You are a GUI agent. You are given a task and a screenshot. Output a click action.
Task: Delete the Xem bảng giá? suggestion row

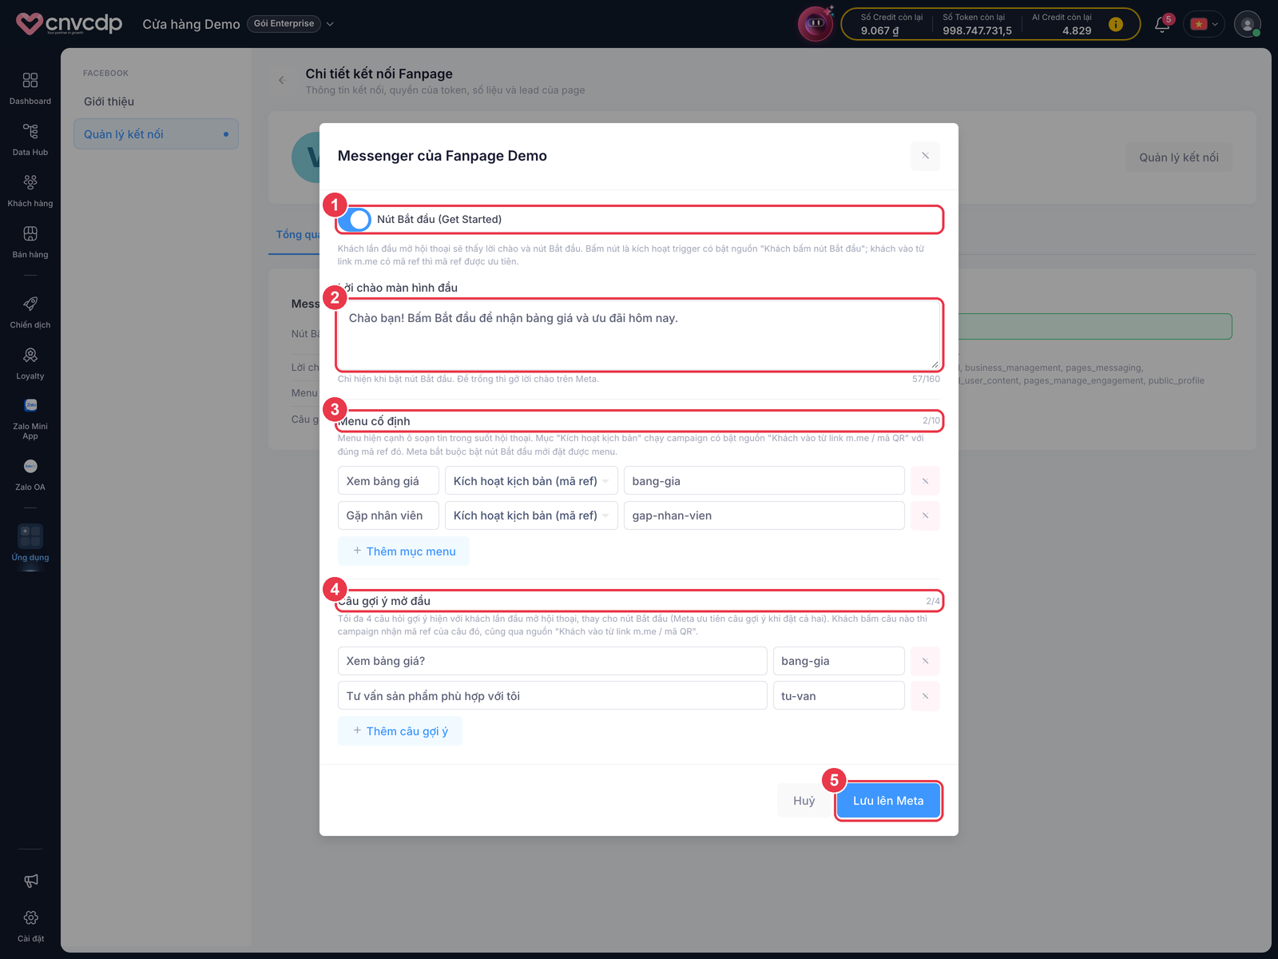pos(925,661)
